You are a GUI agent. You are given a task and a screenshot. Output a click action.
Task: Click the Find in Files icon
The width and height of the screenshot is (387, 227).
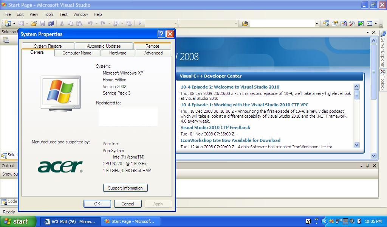pos(245,23)
